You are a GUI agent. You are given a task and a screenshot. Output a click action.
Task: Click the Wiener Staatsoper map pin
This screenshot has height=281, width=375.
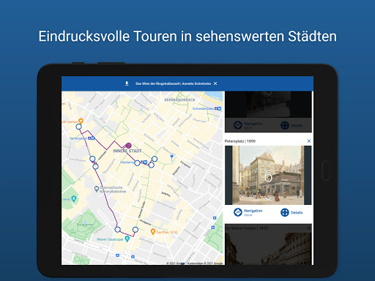127,239
